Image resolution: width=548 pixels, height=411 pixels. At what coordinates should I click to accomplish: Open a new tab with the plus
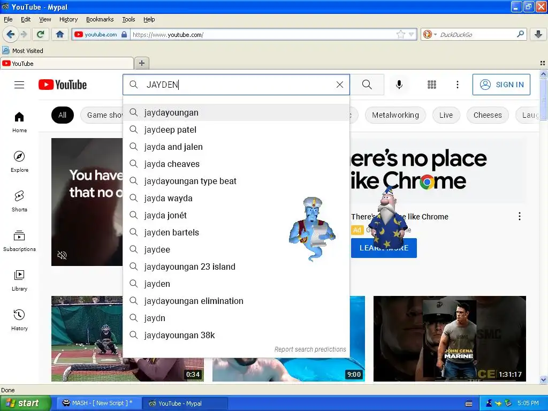141,63
